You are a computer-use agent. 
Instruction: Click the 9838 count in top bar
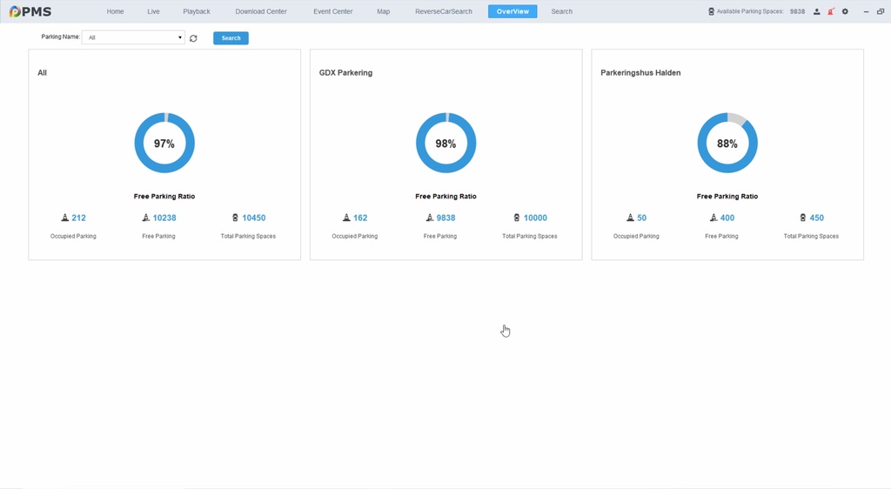tap(797, 11)
